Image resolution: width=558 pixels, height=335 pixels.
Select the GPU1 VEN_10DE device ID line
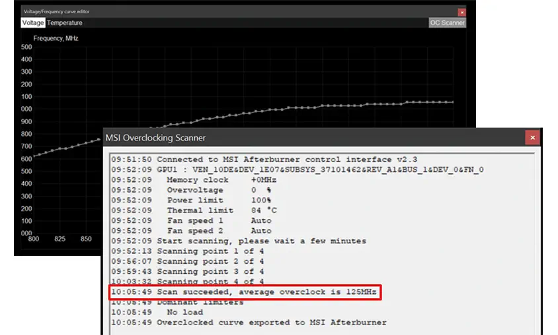point(297,169)
